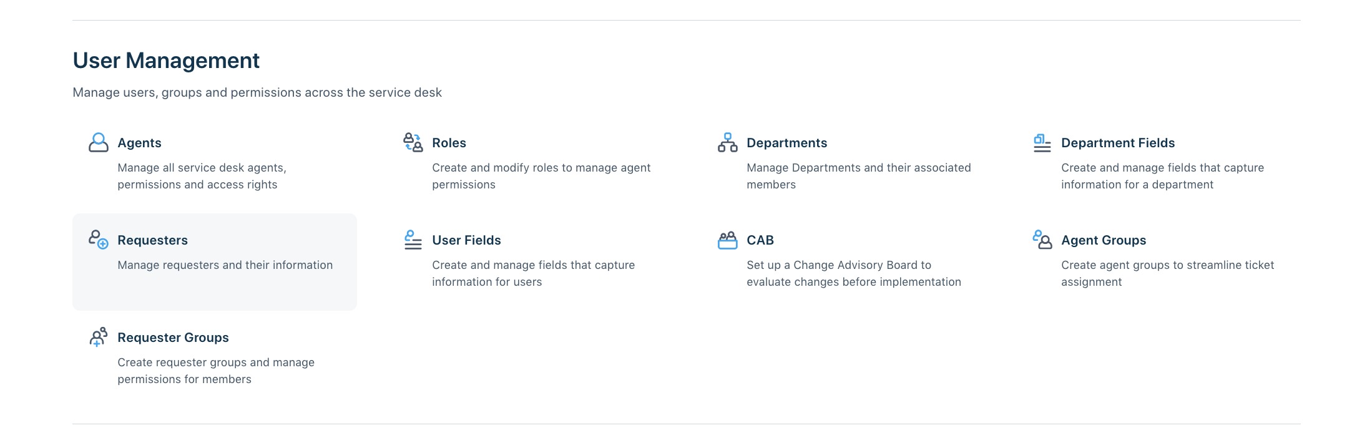
Task: Click the User Fields icon
Action: (413, 240)
